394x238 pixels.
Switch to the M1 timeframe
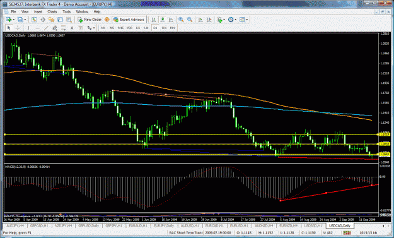coord(103,28)
